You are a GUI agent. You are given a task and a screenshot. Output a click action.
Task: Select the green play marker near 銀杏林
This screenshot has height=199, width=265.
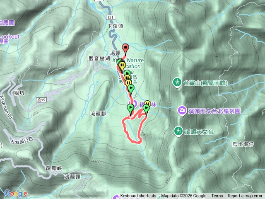point(146,109)
